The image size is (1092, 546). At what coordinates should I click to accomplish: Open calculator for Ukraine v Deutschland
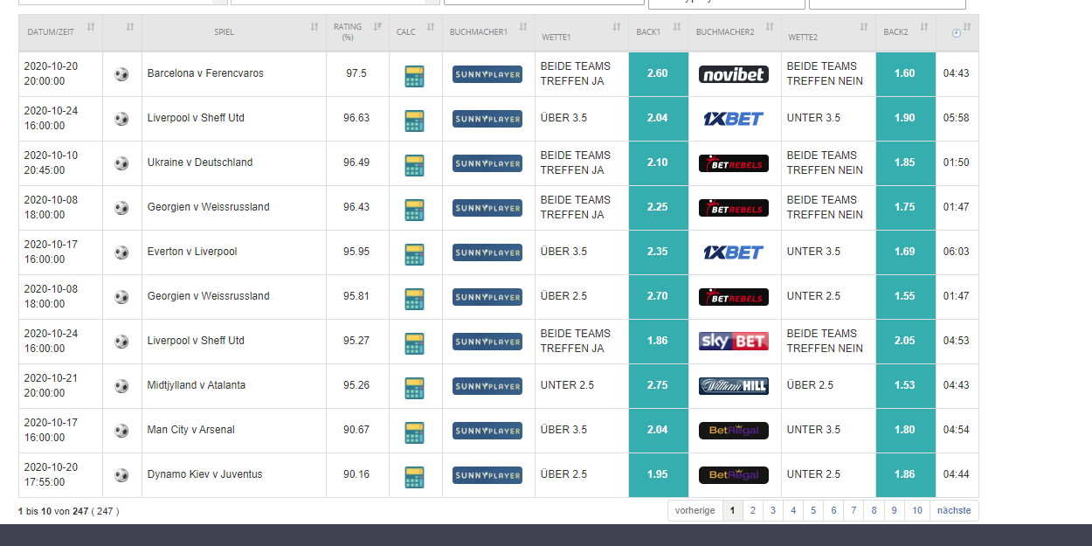tap(415, 165)
